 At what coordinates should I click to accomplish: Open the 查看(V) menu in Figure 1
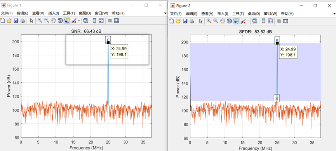click(38, 13)
